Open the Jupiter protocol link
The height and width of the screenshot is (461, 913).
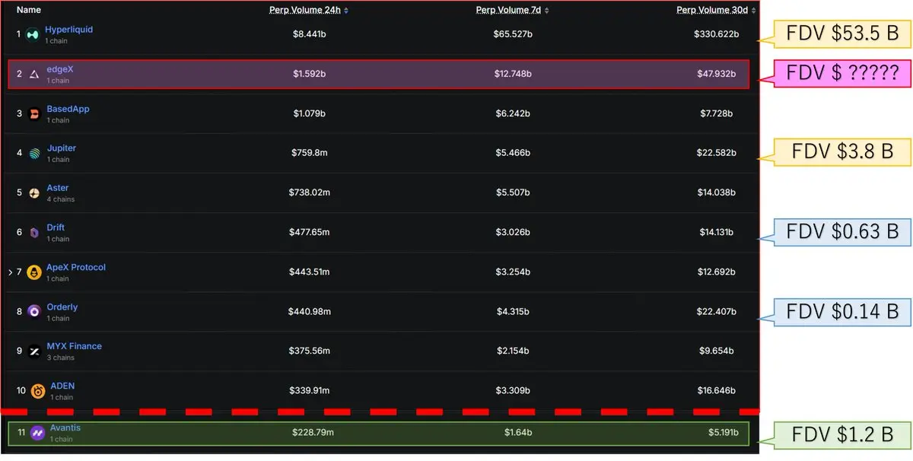61,148
